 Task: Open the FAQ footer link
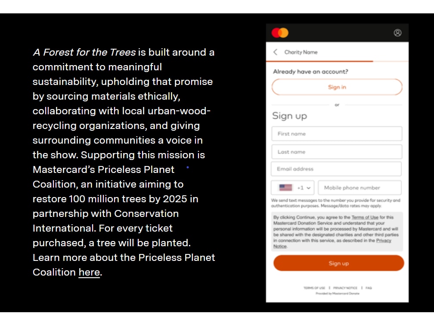click(369, 288)
